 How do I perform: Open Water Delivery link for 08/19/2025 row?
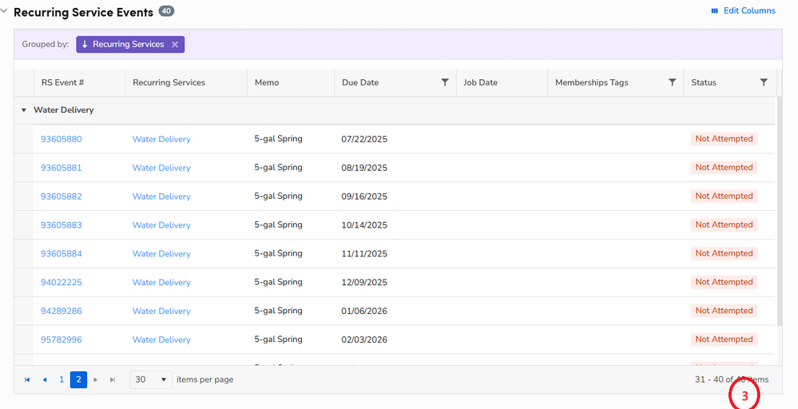(x=161, y=168)
